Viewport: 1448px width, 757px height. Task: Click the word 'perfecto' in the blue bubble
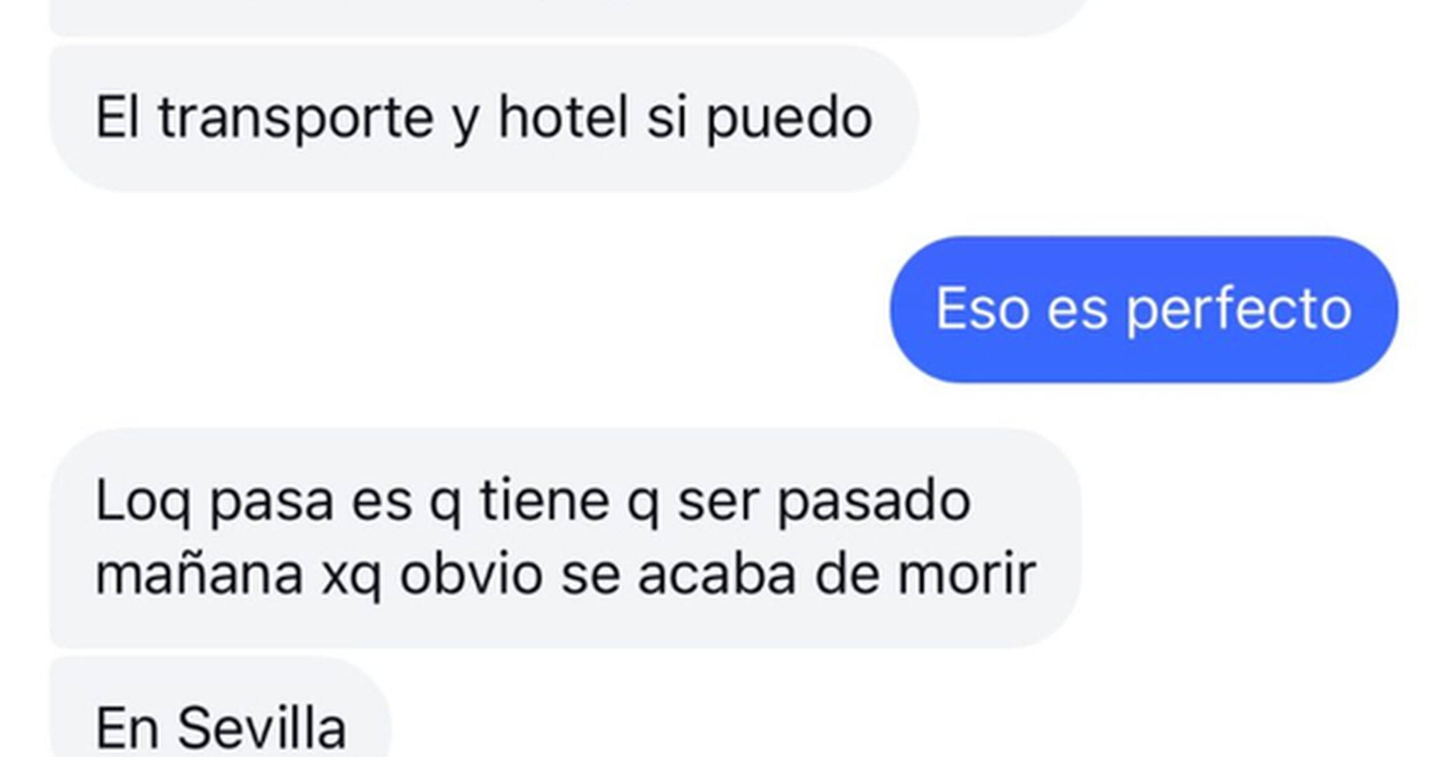coord(1239,310)
